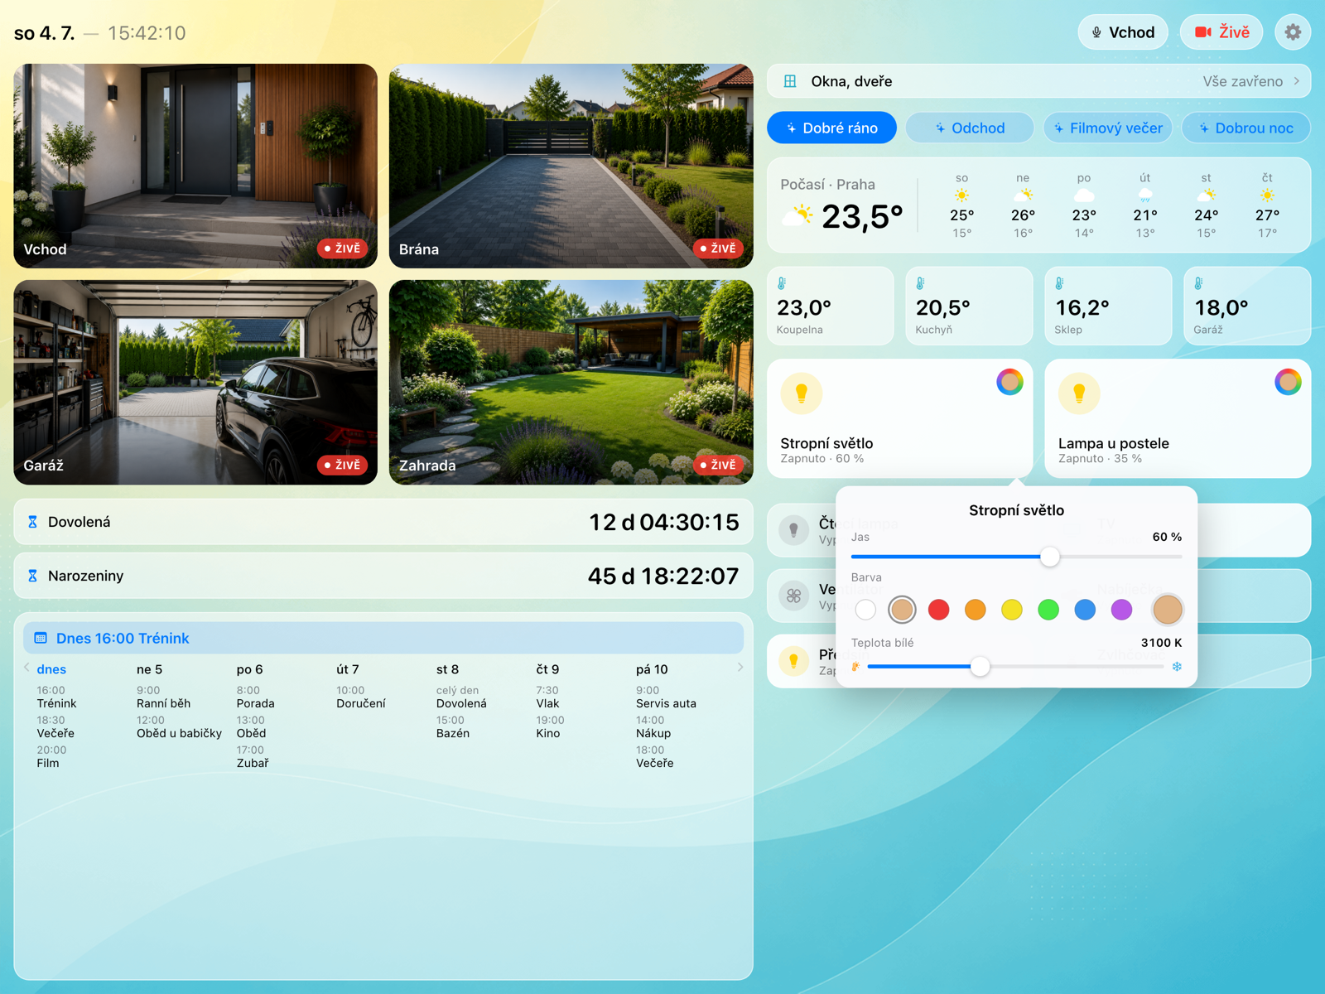Toggle the Lampa u postele bulb

pyautogui.click(x=1079, y=393)
